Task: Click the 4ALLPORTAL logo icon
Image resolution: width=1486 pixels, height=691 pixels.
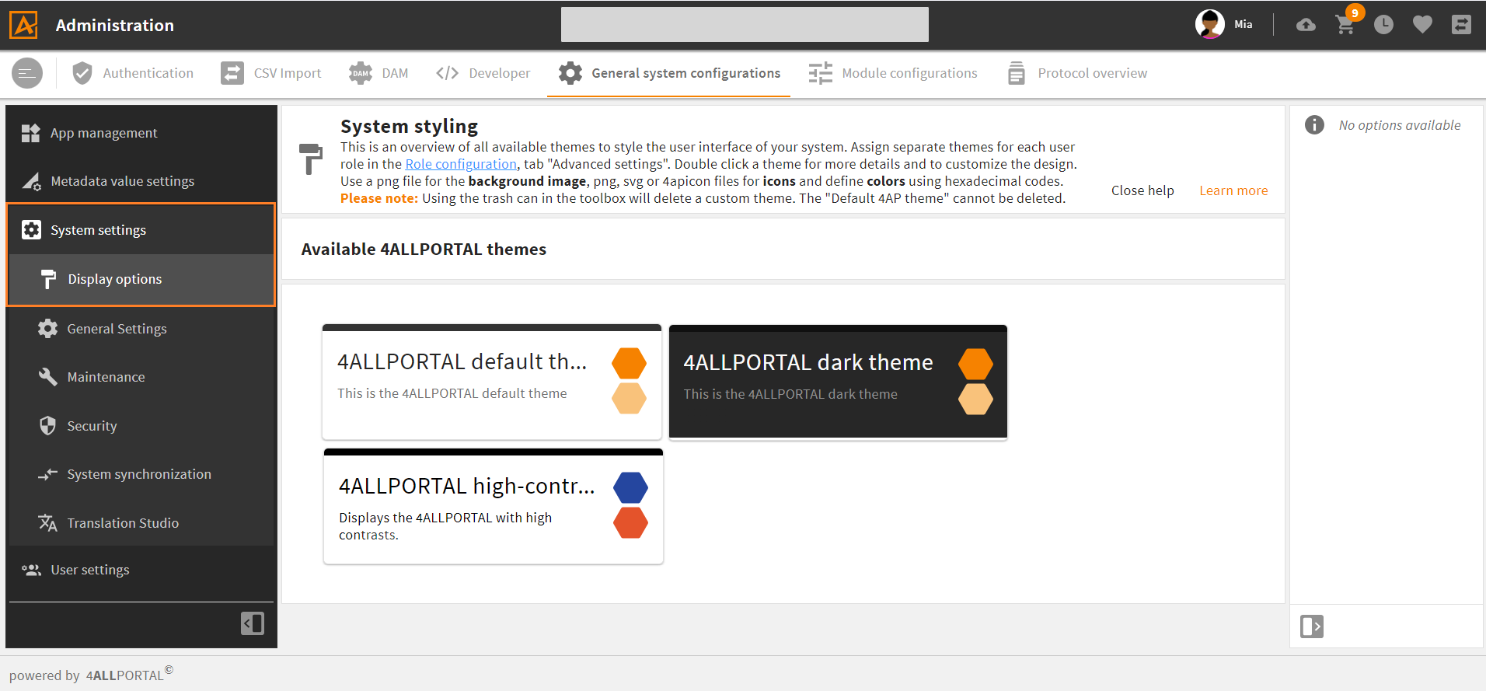Action: point(23,25)
